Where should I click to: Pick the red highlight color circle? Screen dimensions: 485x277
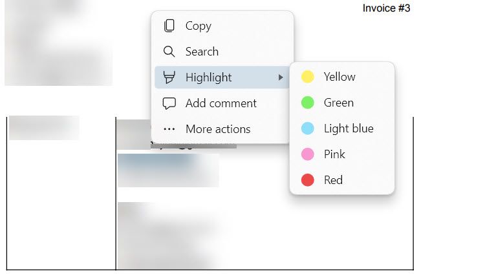(x=308, y=180)
